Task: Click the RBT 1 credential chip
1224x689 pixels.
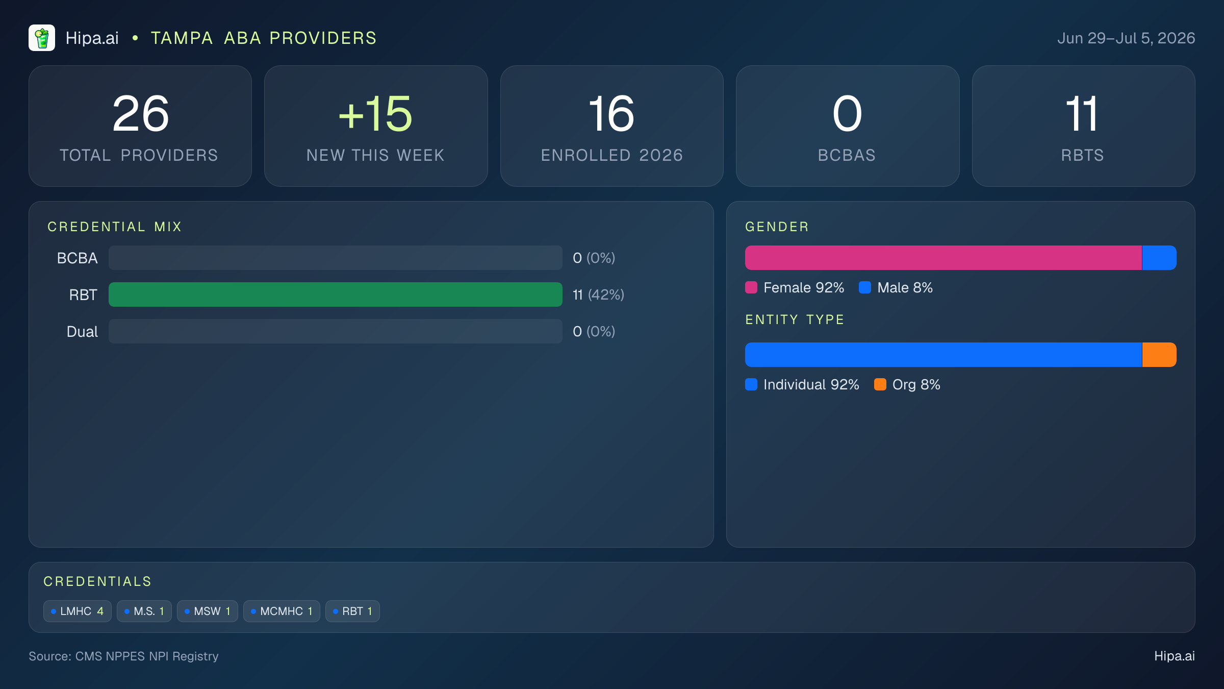Action: [352, 611]
